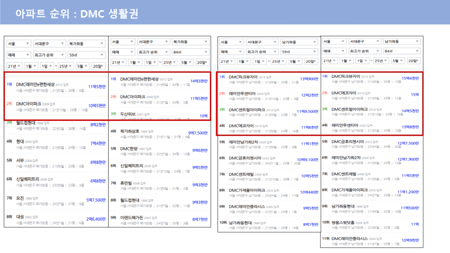
Task: Open the 84㎡ size dropdown in the 북가좌동 panel
Action: pos(191,52)
